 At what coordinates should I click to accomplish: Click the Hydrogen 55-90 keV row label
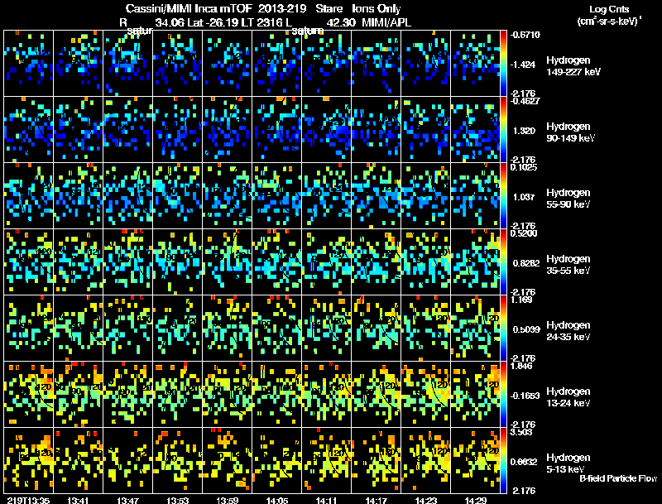click(x=568, y=198)
